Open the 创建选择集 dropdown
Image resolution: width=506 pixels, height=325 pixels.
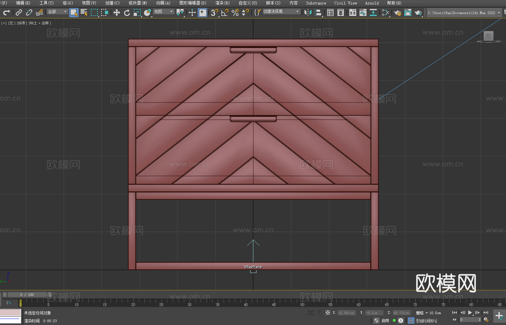pos(281,12)
